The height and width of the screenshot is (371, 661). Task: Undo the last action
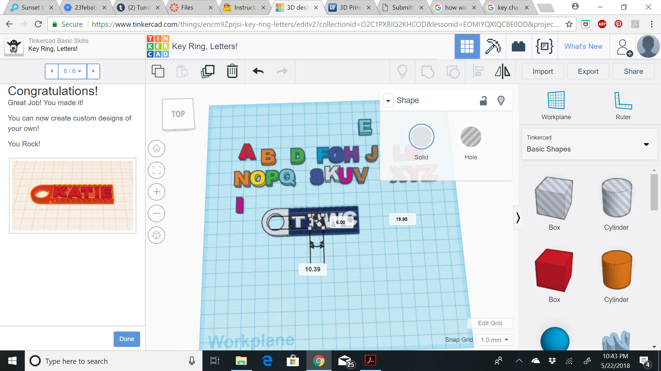(x=258, y=71)
